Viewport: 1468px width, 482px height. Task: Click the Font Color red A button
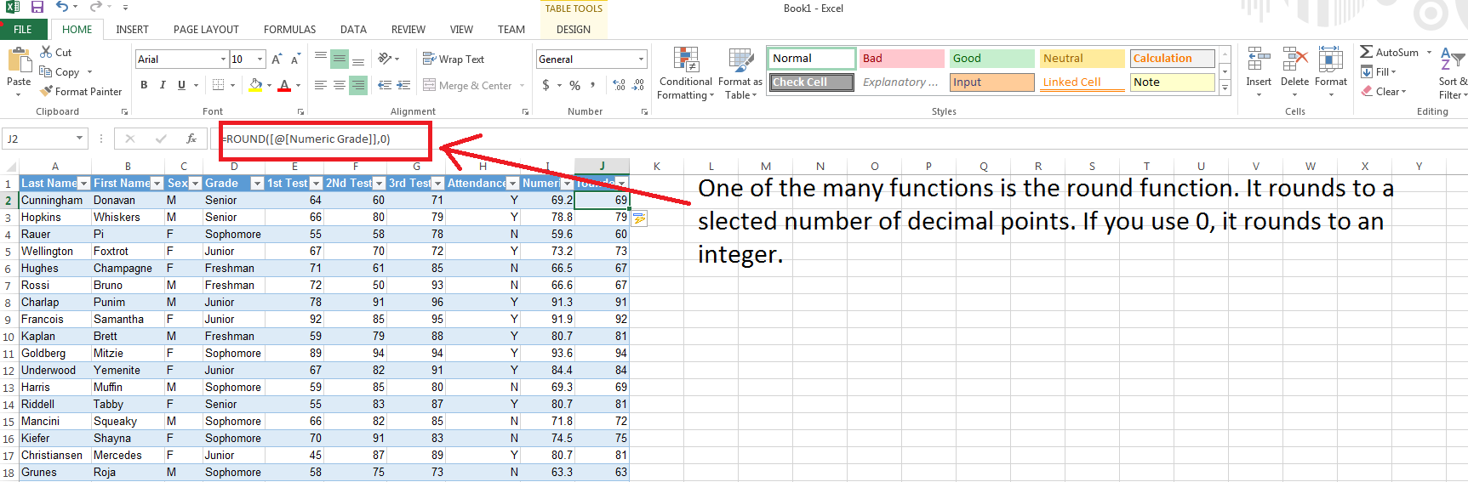(x=284, y=85)
